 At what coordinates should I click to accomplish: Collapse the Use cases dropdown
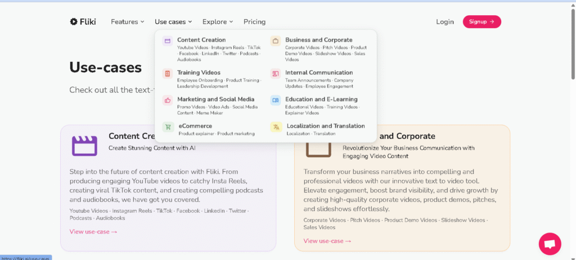[x=173, y=22]
